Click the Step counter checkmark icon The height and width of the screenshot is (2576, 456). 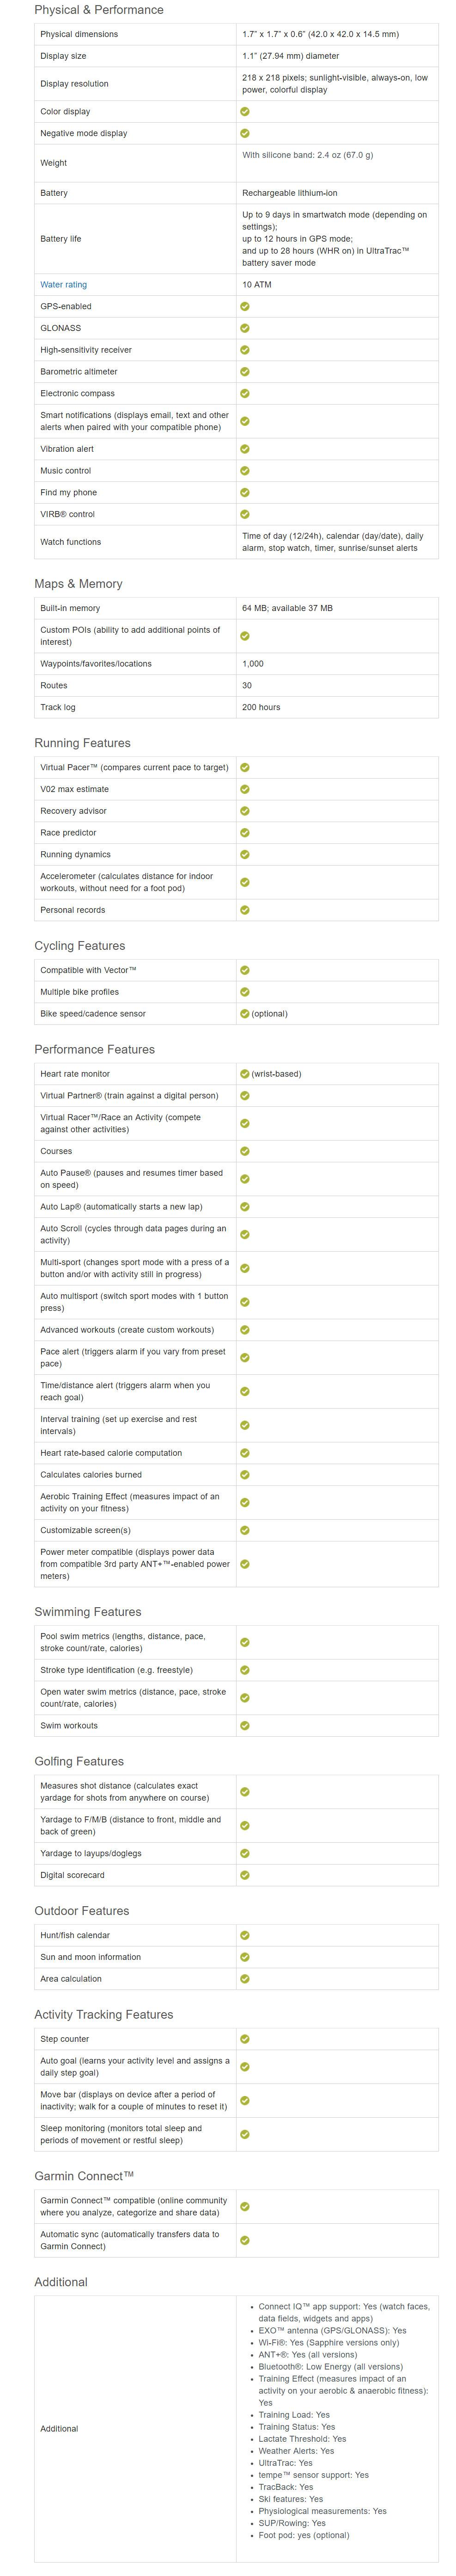click(x=244, y=2039)
